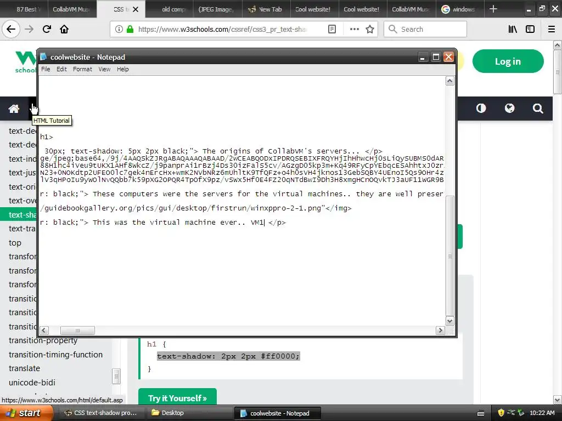Toggle reader view icon in the address bar
The width and height of the screenshot is (562, 421).
tap(332, 29)
